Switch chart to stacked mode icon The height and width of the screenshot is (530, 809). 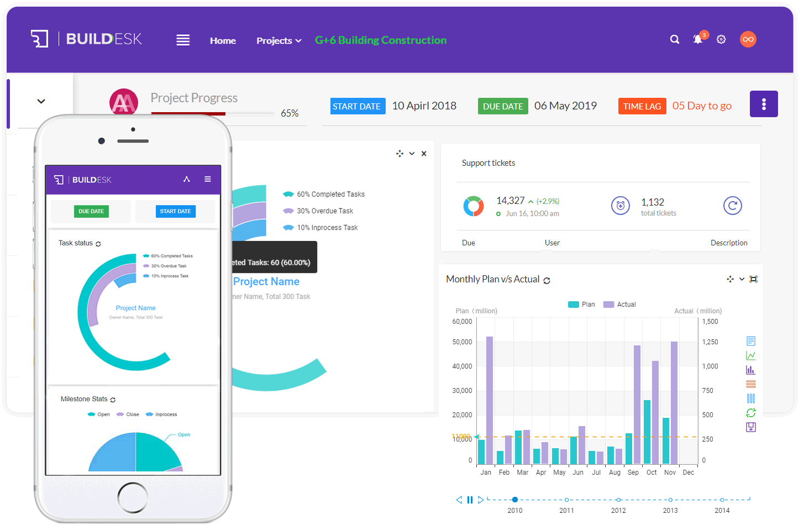pyautogui.click(x=751, y=384)
